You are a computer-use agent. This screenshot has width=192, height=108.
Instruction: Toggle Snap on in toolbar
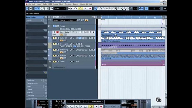pos(147,8)
